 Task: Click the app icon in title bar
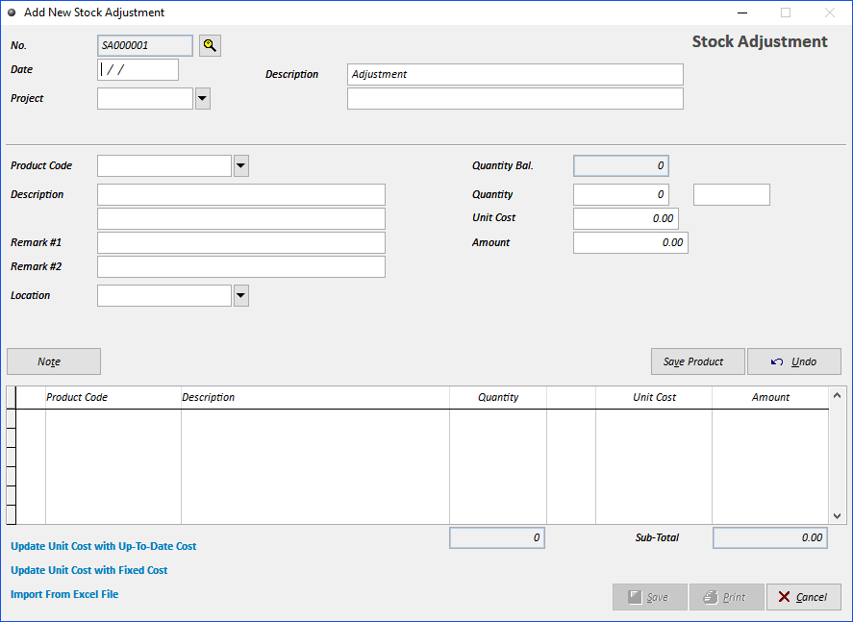click(12, 12)
